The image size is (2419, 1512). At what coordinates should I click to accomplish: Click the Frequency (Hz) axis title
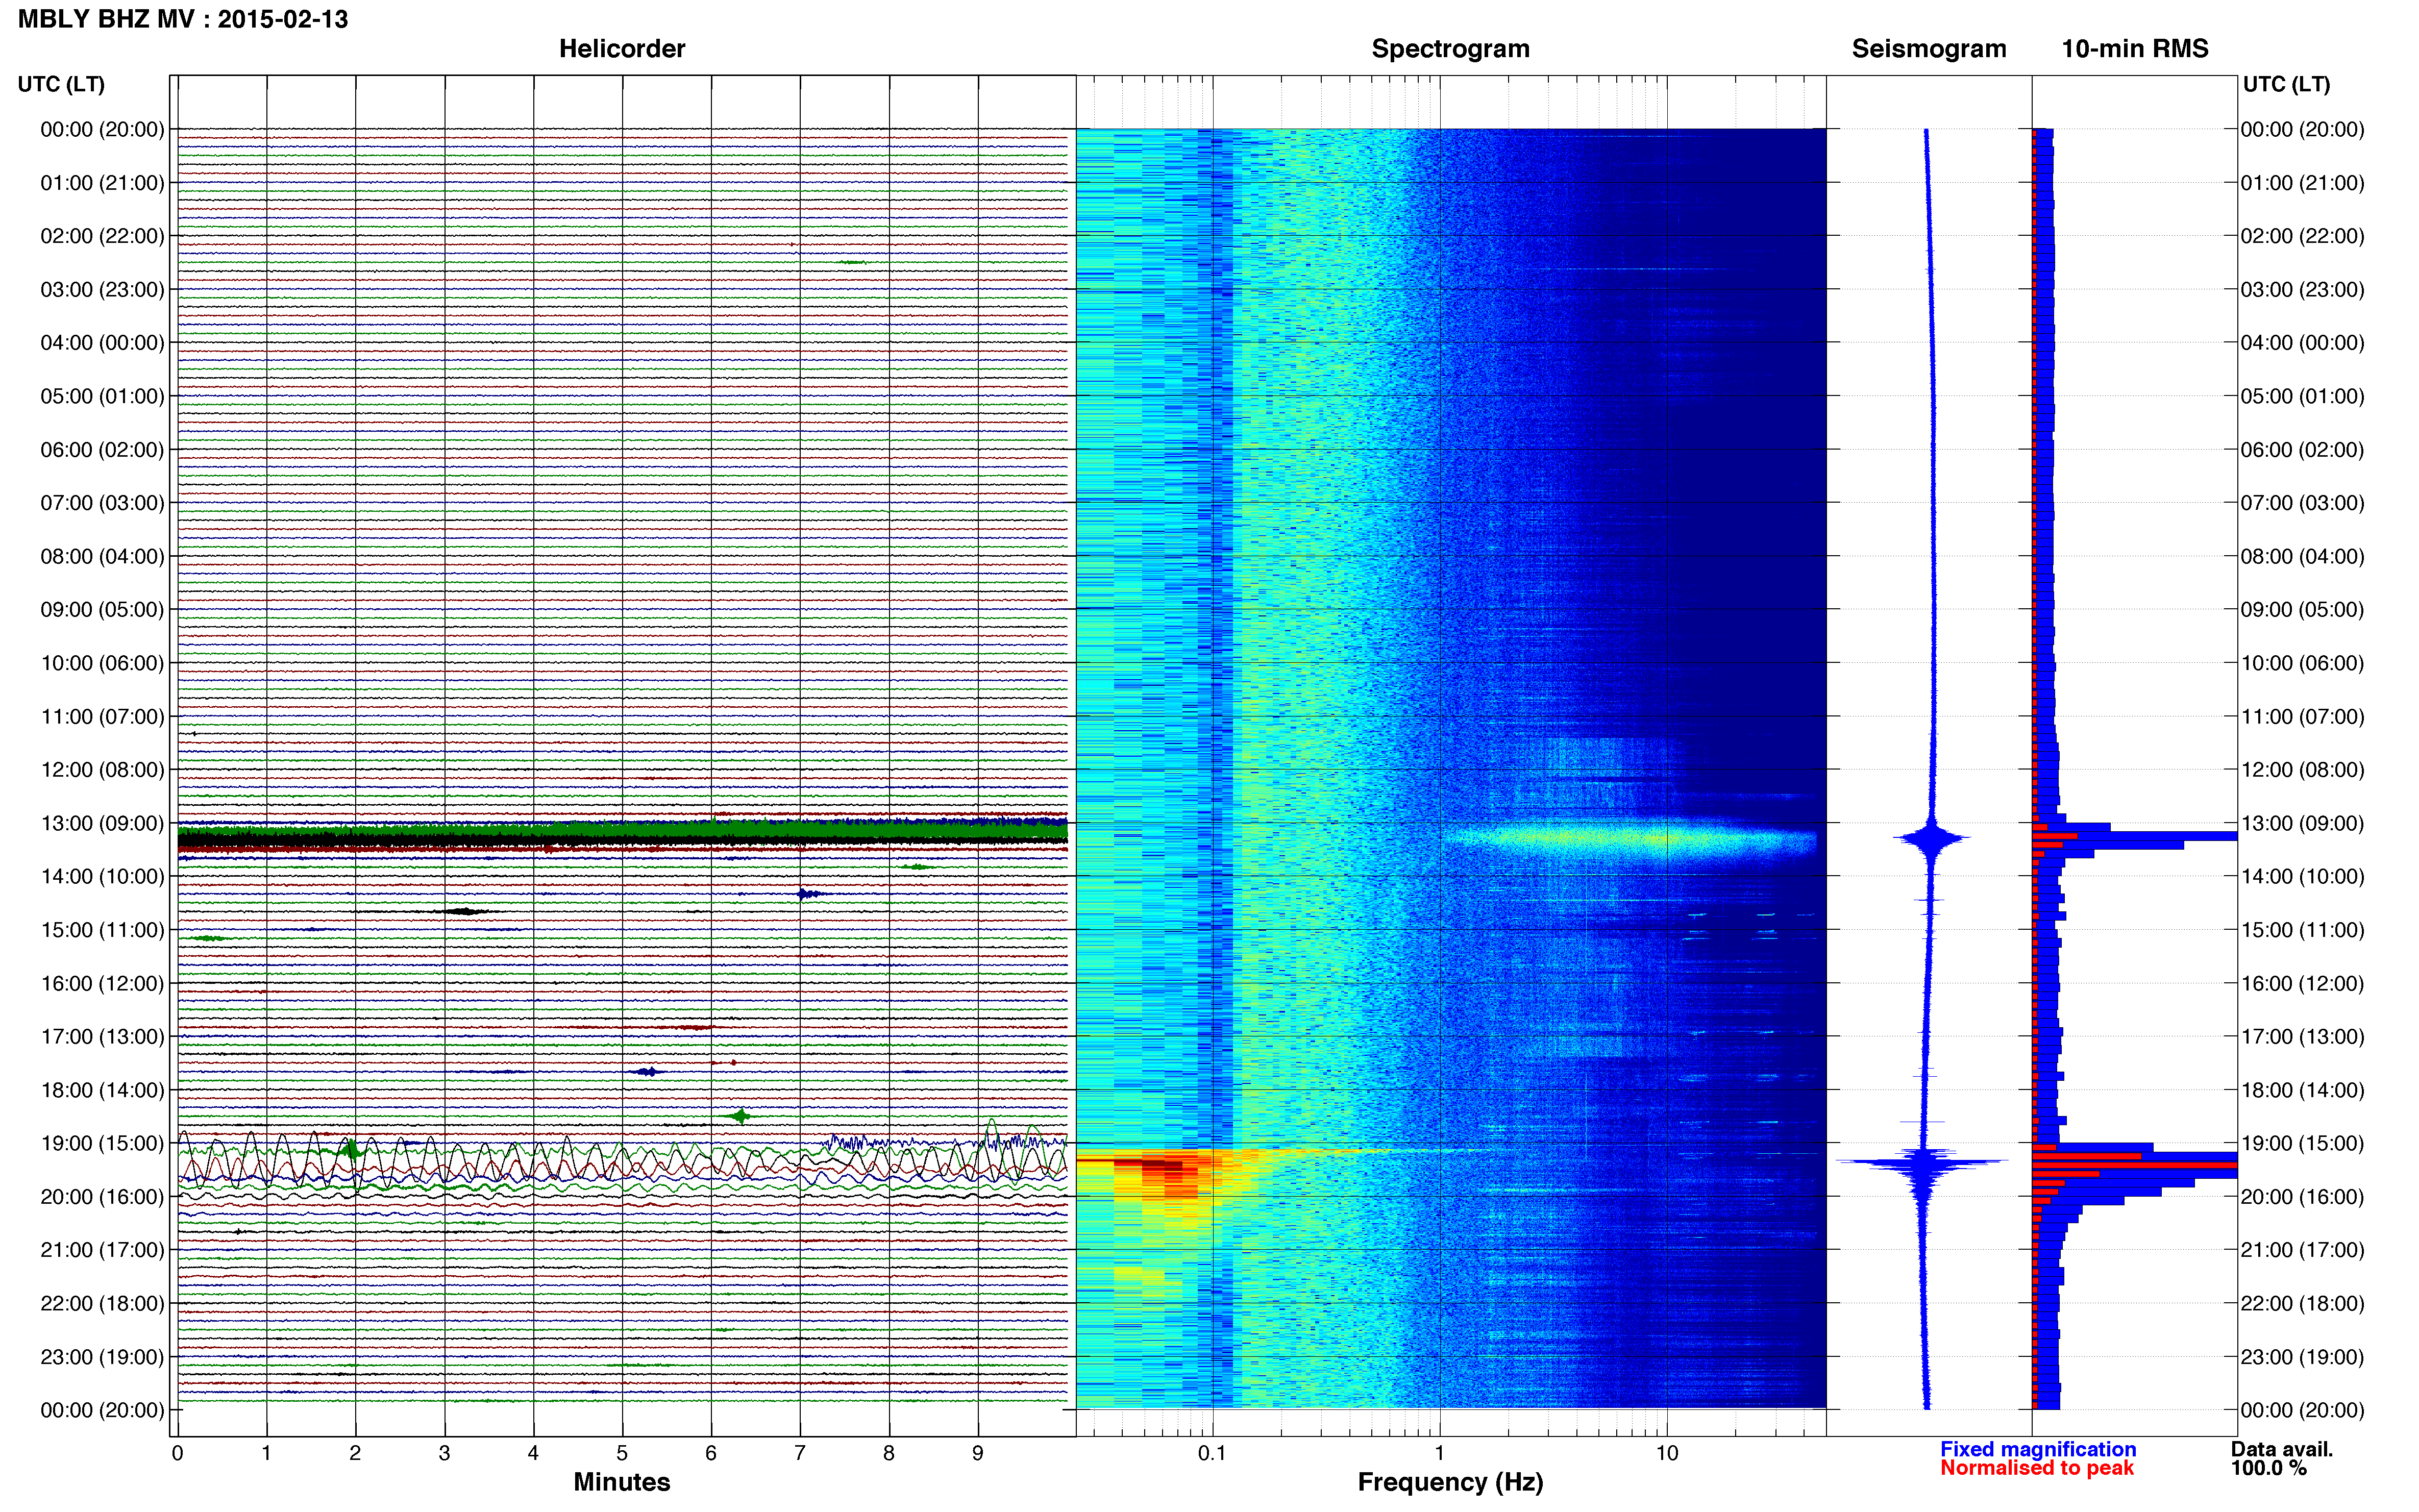tap(1450, 1482)
